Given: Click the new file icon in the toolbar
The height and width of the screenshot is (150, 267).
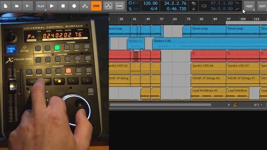Looking at the screenshot, I should pyautogui.click(x=5, y=6).
